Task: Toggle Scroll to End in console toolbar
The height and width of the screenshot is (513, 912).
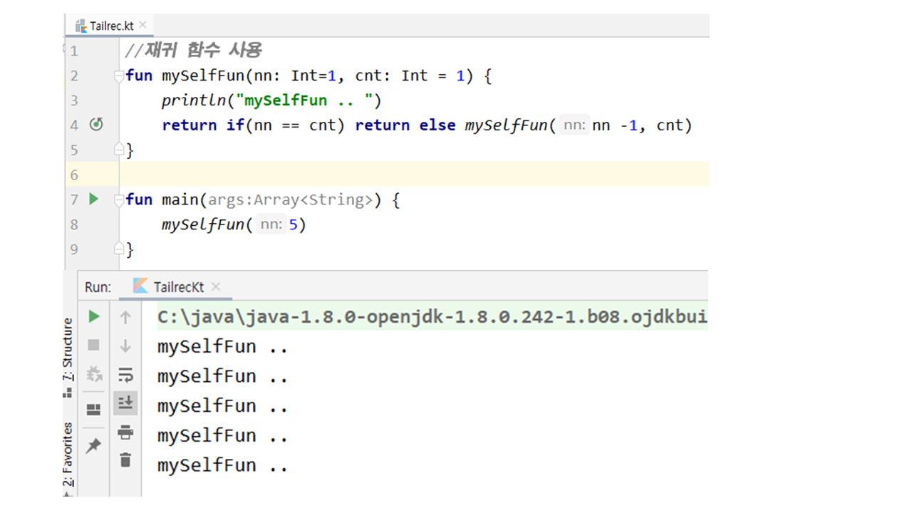Action: coord(125,403)
